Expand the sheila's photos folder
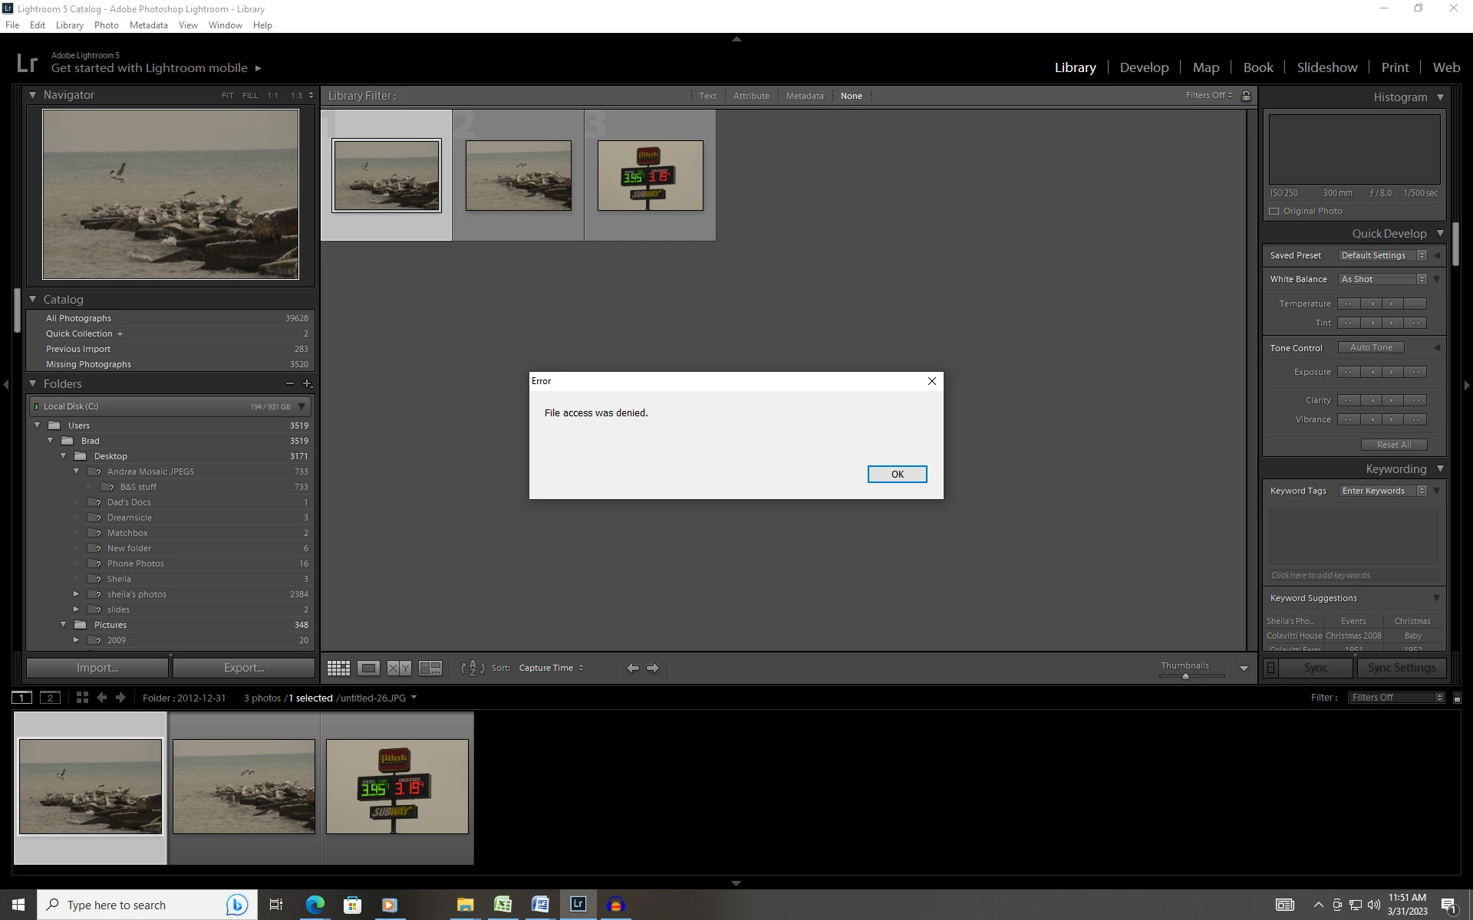The image size is (1473, 920). coord(76,594)
